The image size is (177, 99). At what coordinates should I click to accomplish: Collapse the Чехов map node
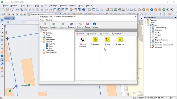pyautogui.click(x=148, y=25)
